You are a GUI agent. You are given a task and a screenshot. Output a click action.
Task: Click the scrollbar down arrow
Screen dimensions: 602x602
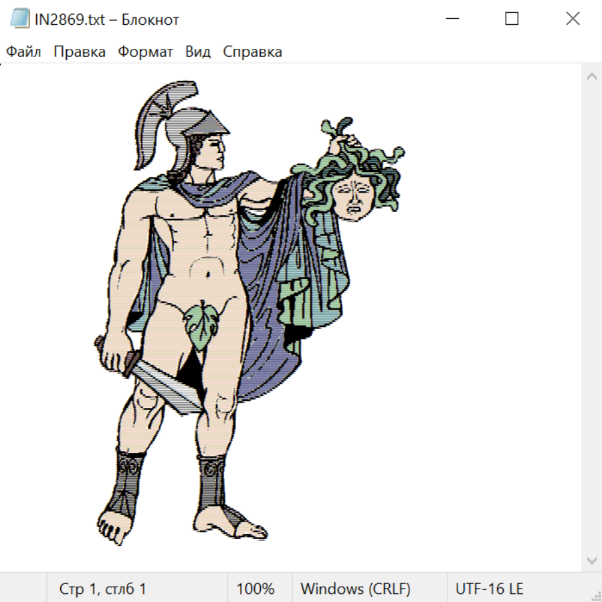pos(591,560)
